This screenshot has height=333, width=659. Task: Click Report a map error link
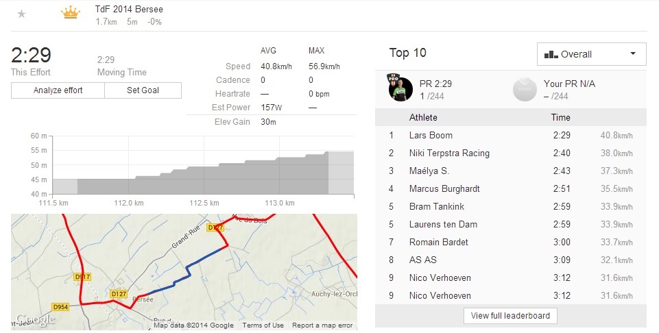322,325
